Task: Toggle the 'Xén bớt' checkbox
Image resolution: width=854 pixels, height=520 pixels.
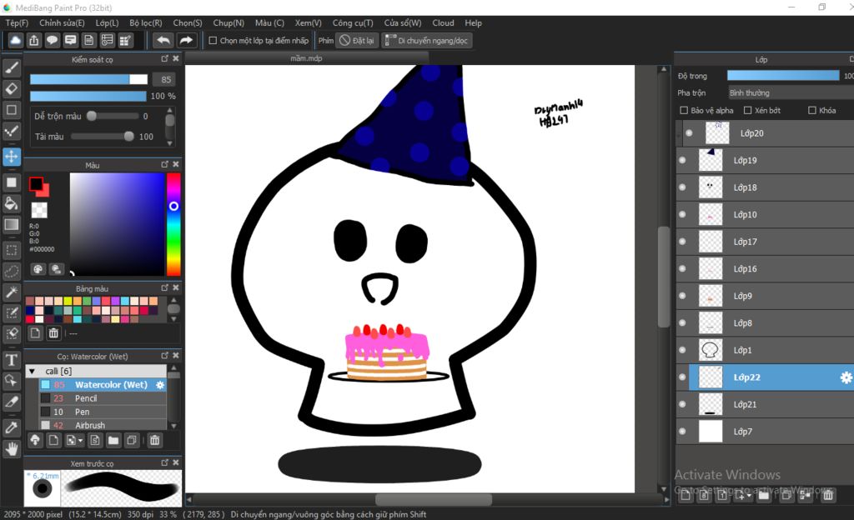Action: (748, 111)
